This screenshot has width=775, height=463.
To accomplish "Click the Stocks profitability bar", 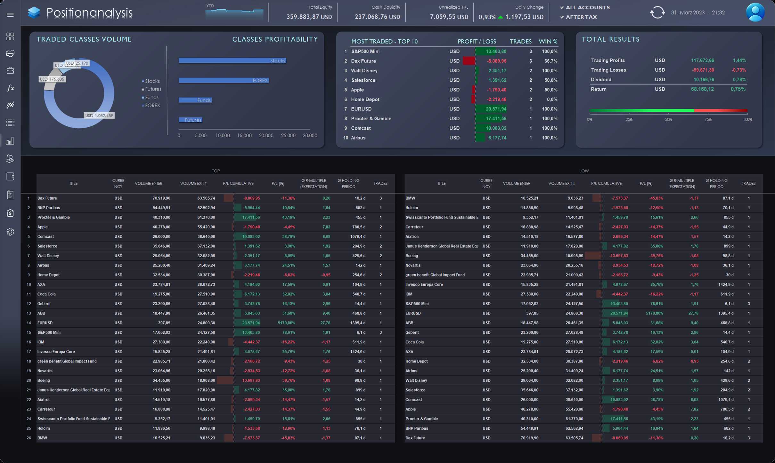I will click(232, 60).
